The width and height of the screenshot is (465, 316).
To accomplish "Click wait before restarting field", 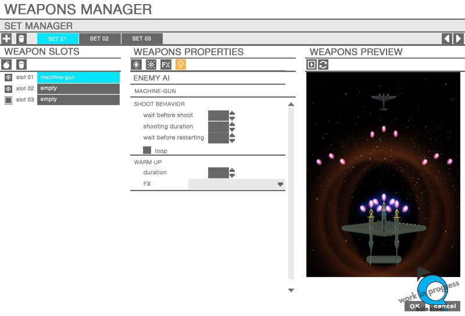I will [x=219, y=138].
